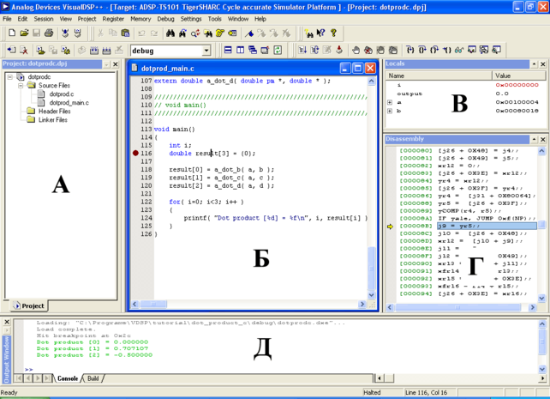Switch to the Build output tab
The height and width of the screenshot is (399, 550).
point(93,378)
